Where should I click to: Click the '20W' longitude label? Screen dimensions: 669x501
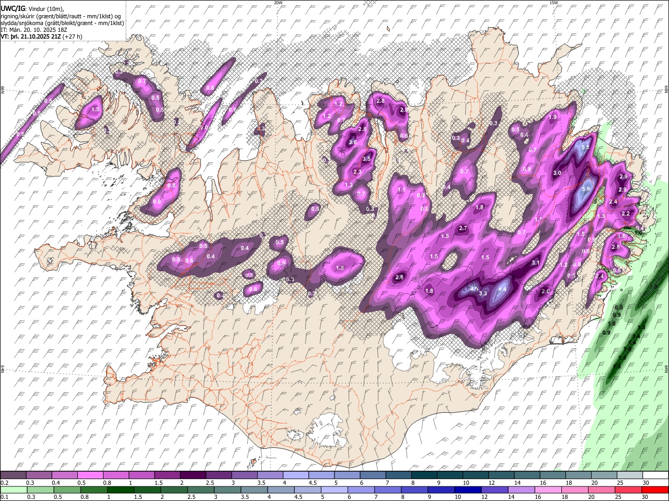[278, 3]
